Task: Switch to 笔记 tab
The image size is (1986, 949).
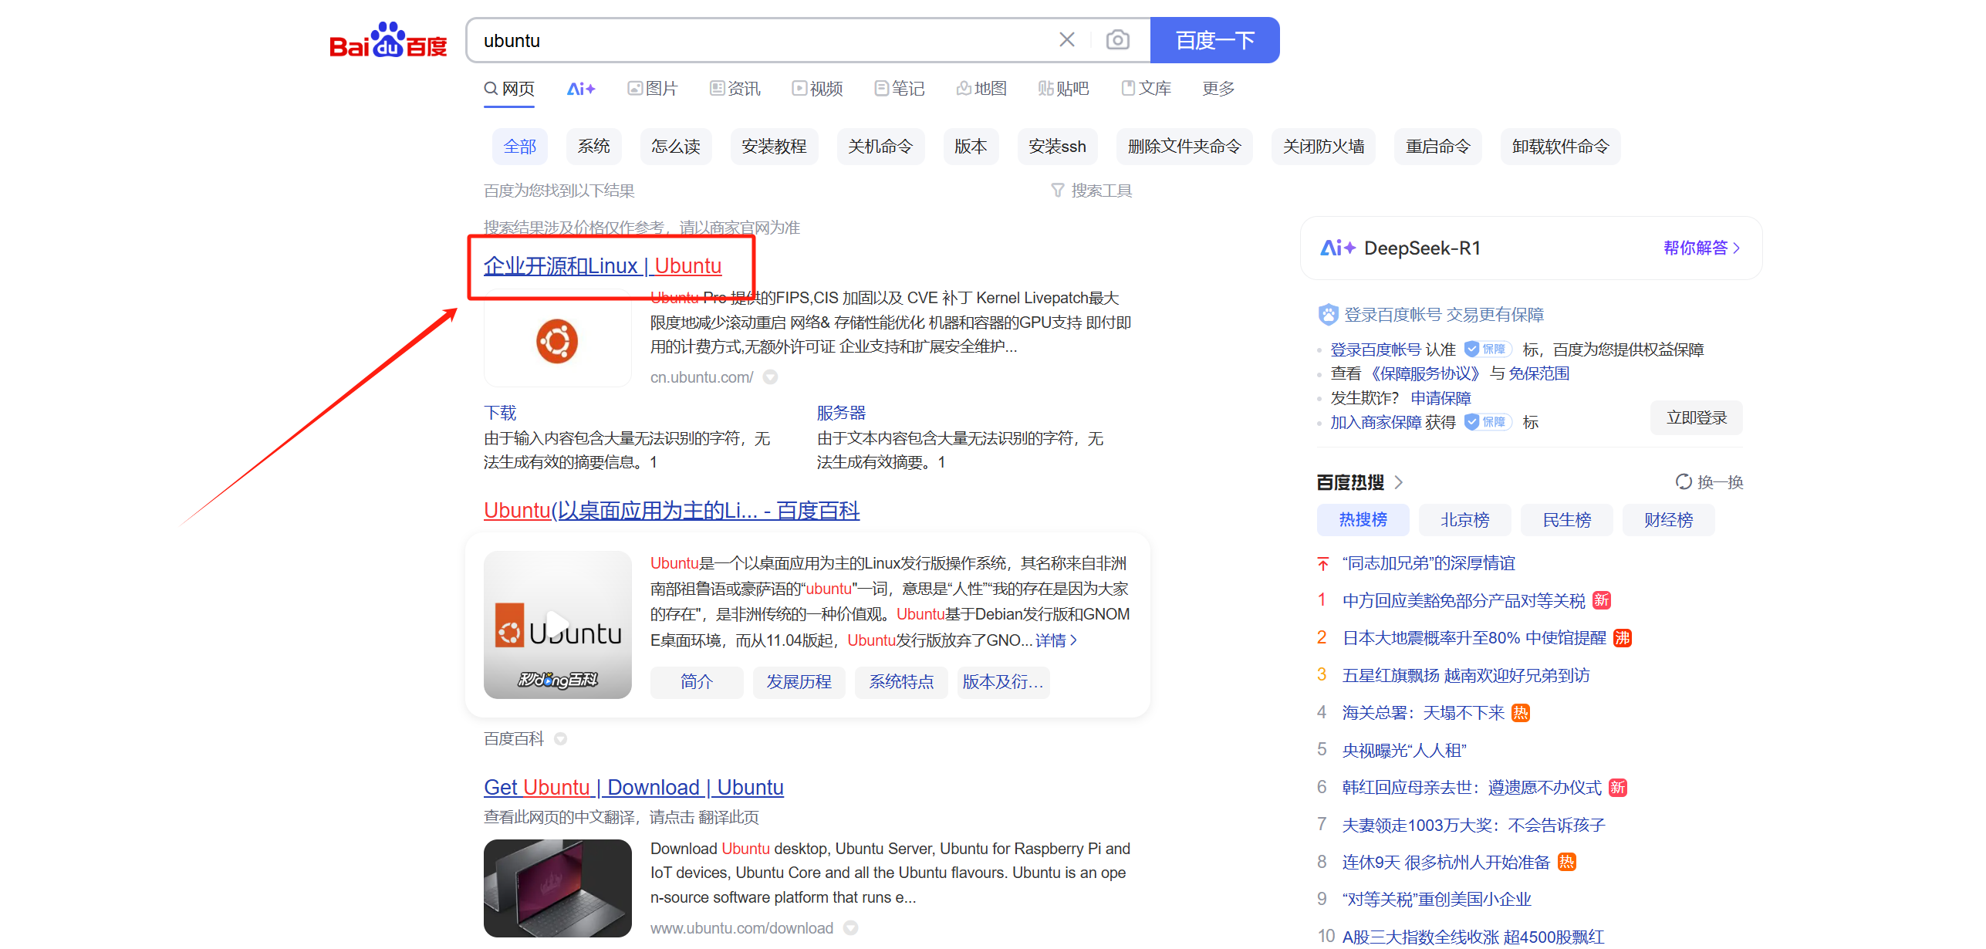Action: [900, 89]
